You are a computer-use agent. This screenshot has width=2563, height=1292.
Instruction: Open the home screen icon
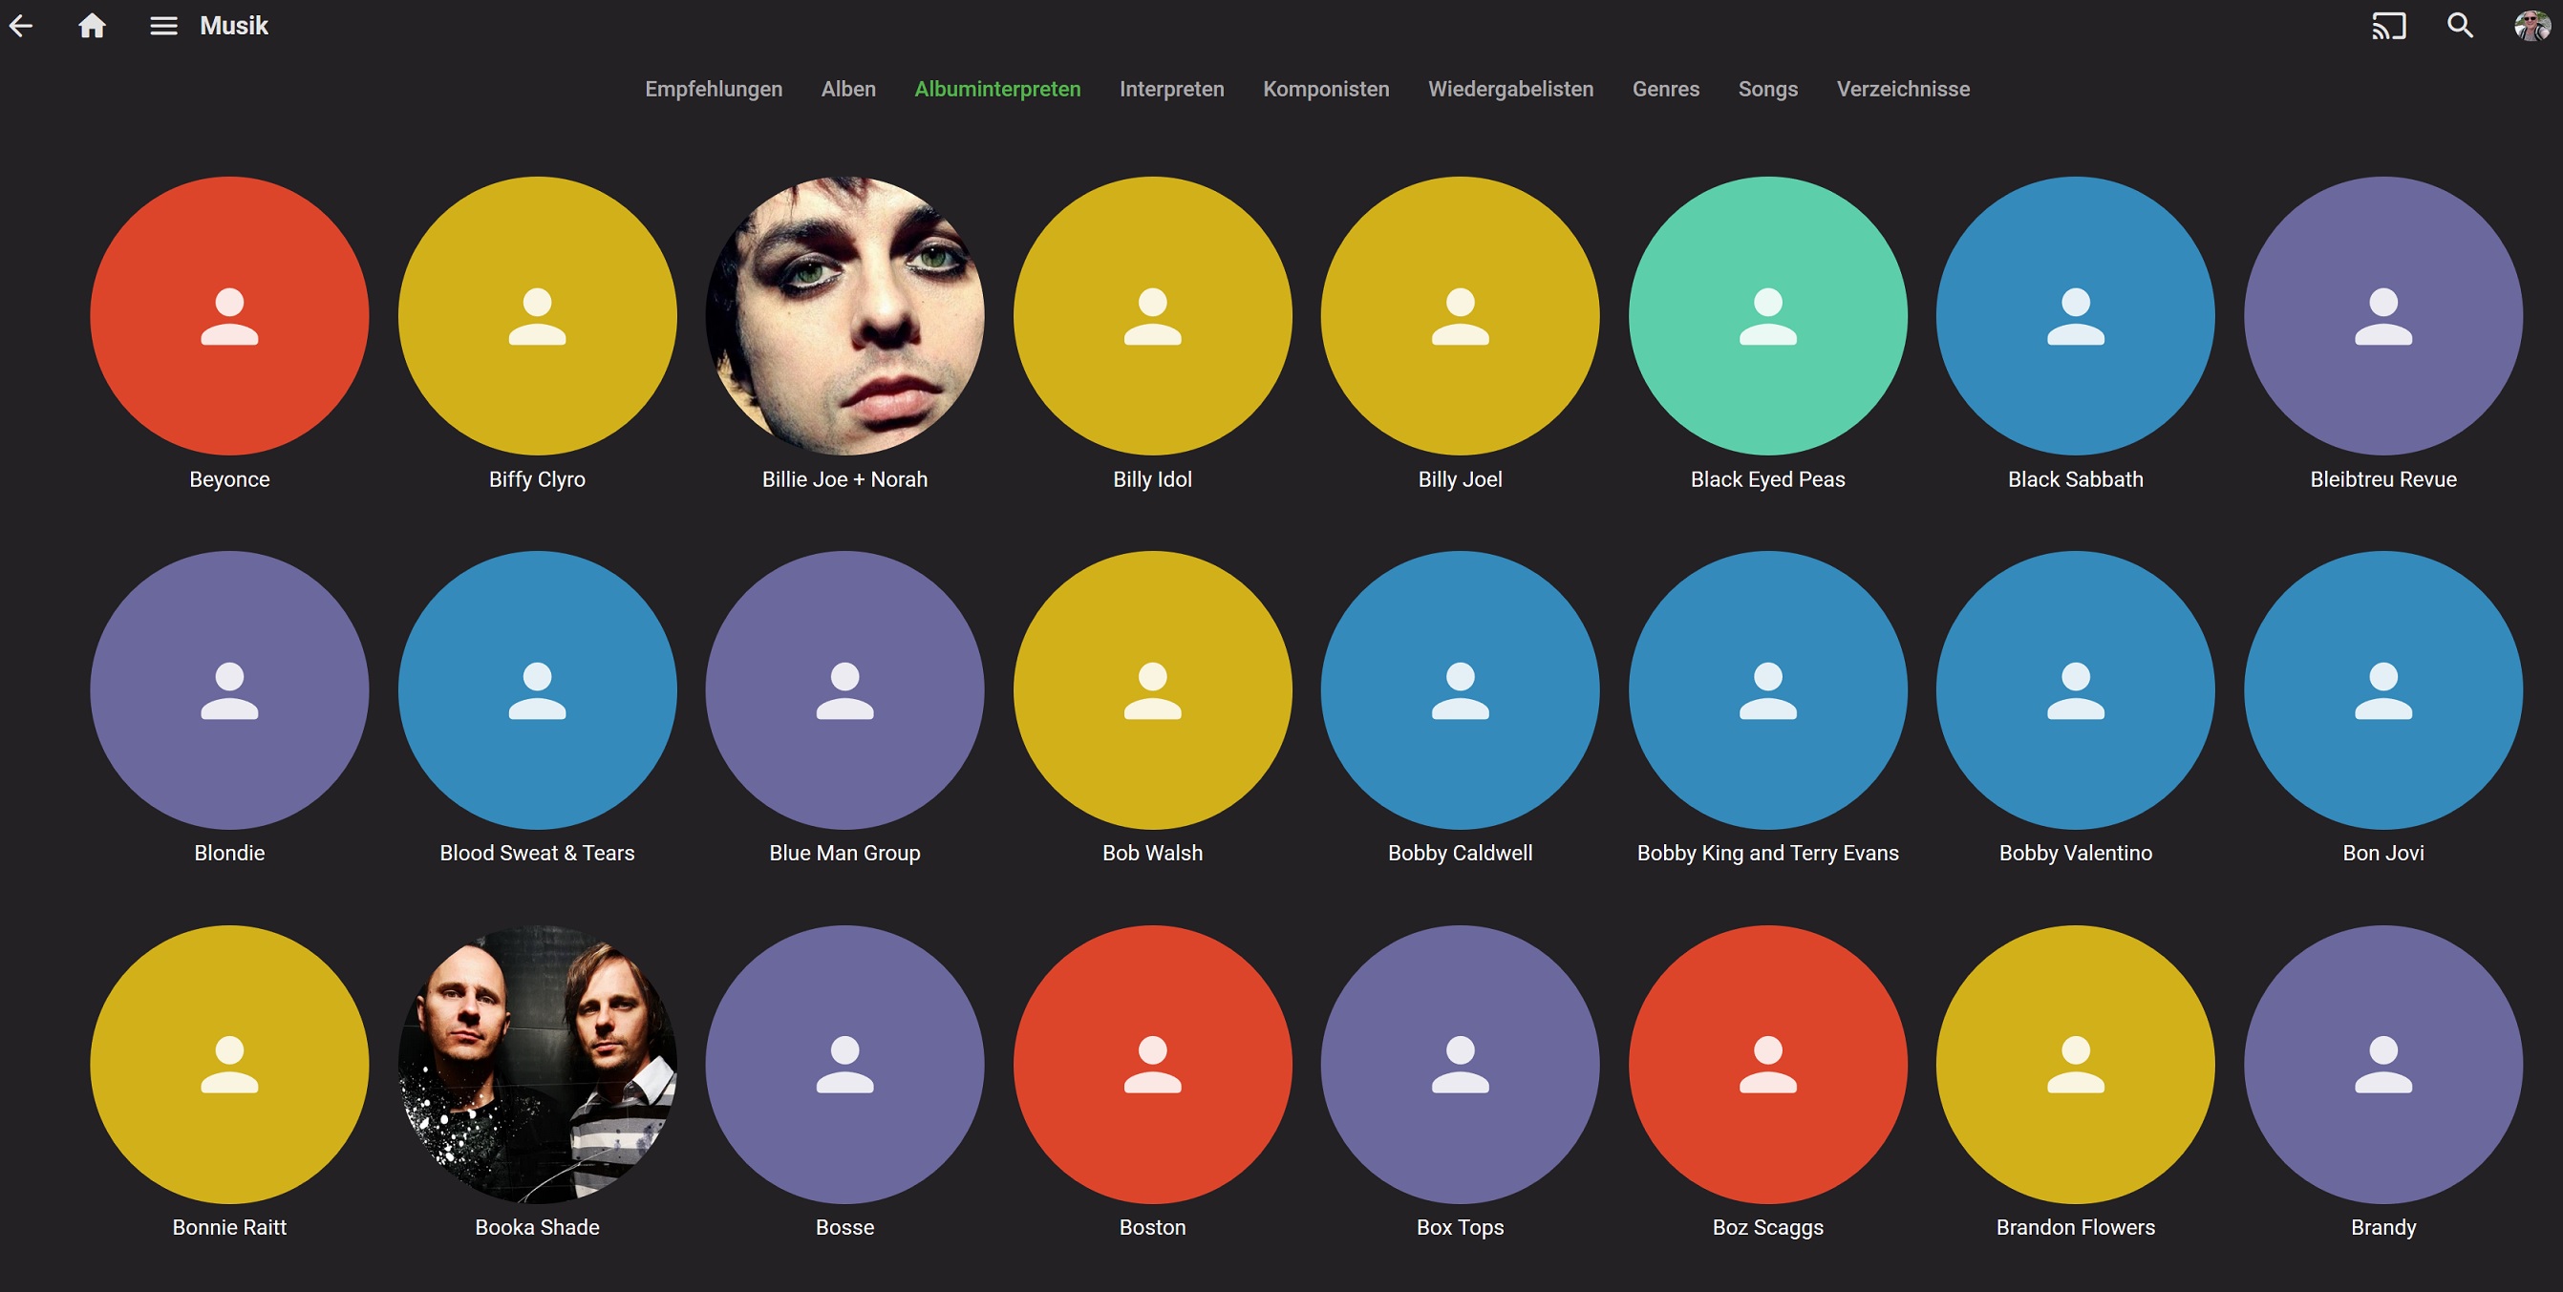click(92, 26)
